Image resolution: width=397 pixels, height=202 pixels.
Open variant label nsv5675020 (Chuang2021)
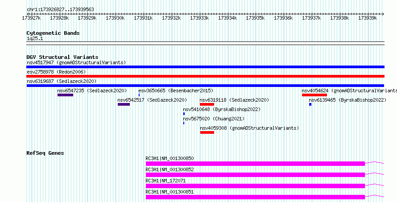tap(214, 119)
